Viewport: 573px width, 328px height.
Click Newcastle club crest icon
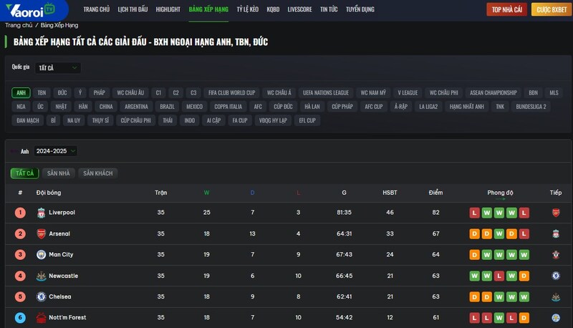click(x=42, y=276)
